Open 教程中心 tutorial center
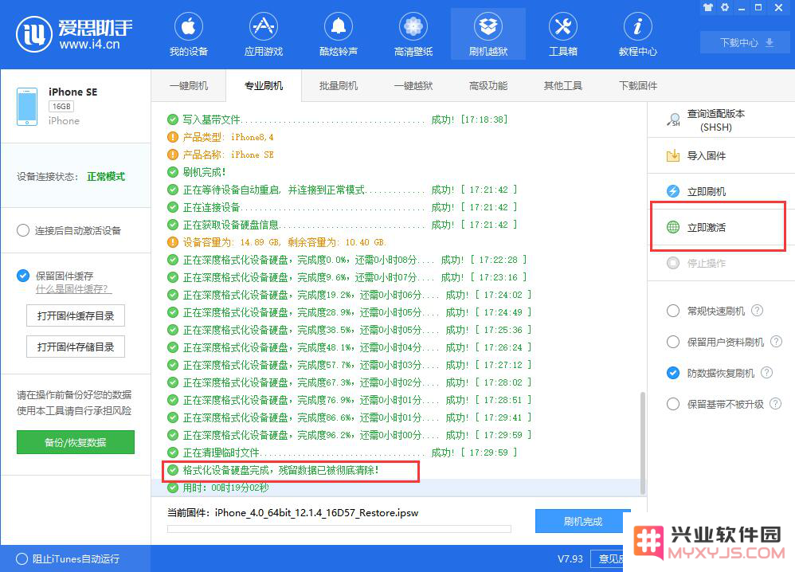The image size is (795, 572). tap(638, 34)
